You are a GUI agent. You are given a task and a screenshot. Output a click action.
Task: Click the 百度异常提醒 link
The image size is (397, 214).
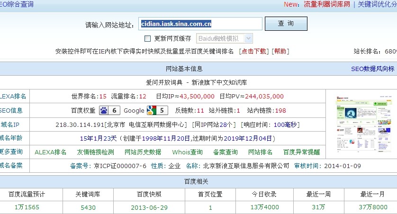click(x=301, y=152)
